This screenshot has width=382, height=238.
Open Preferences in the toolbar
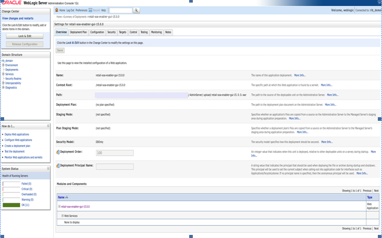(81, 10)
